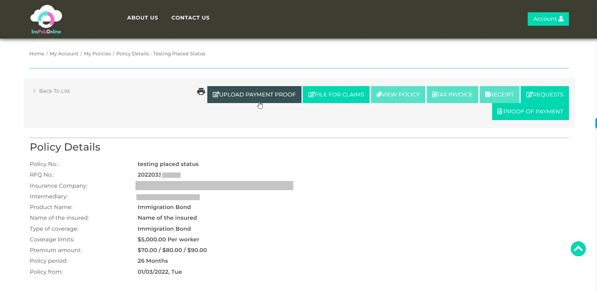Click the 'Name of the insured' value
597x291 pixels.
(167, 218)
